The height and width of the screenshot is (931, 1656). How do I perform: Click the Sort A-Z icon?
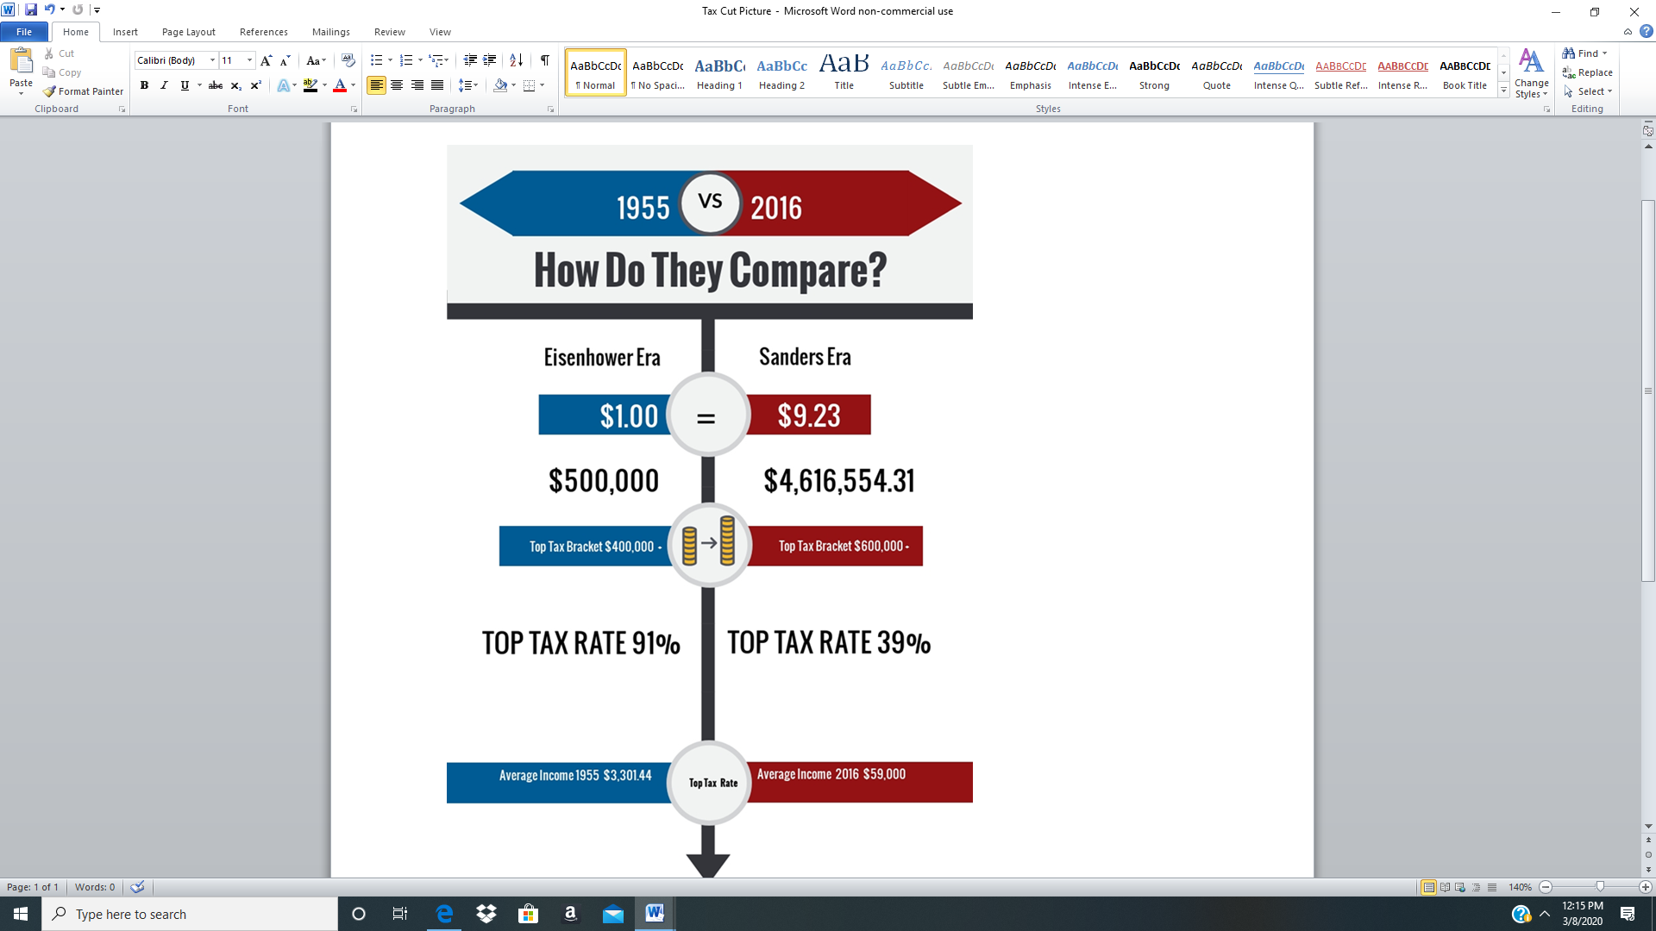516,60
